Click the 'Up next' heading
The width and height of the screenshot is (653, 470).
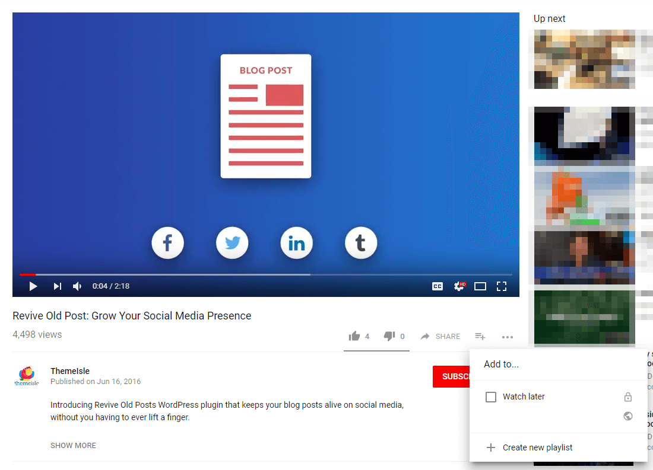(x=549, y=19)
